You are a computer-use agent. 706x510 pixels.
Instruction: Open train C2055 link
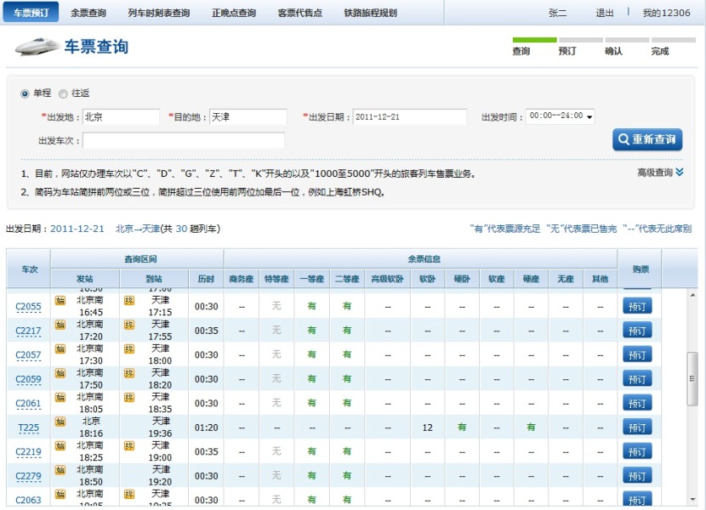coord(28,307)
